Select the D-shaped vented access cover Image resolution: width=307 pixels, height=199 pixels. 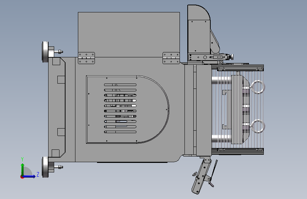[127, 109]
